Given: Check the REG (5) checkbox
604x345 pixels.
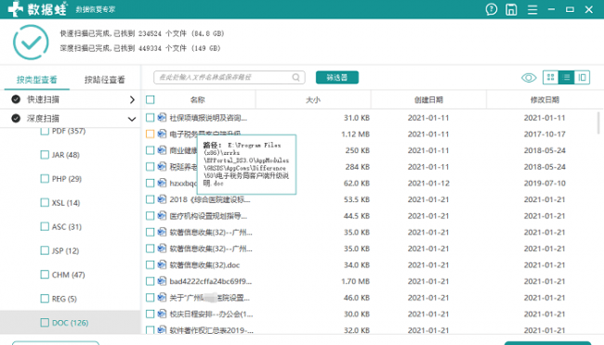Looking at the screenshot, I should point(45,299).
